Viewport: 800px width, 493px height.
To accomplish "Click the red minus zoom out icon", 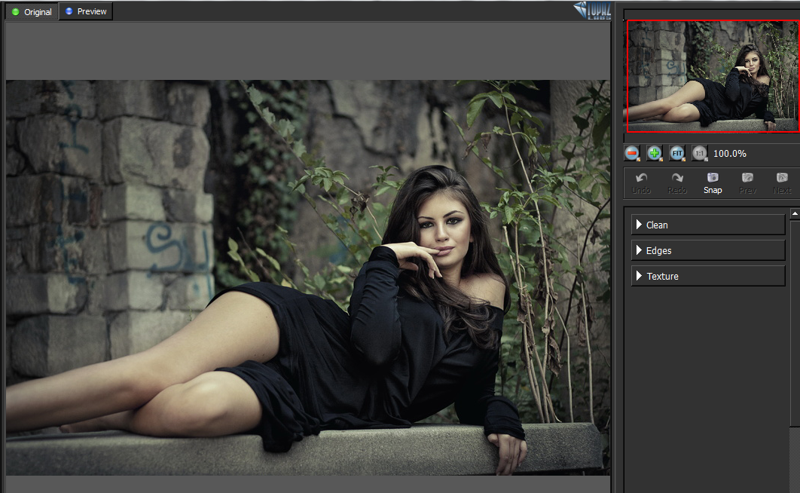I will click(632, 153).
